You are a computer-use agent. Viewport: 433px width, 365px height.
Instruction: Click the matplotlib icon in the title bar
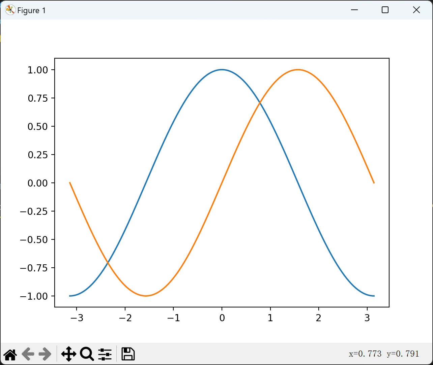coord(10,10)
